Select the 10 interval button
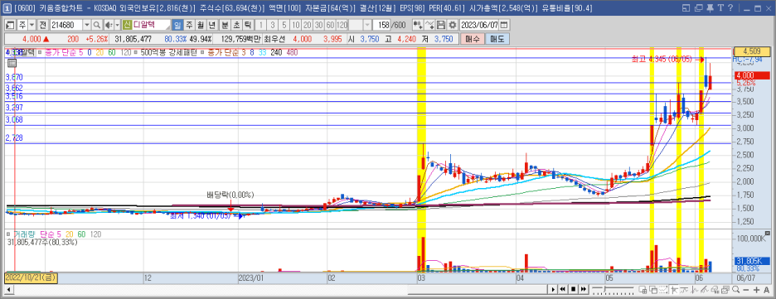The height and width of the screenshot is (299, 776). 295,25
